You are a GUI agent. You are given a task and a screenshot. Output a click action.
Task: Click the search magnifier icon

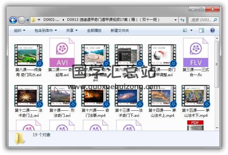(x=215, y=20)
